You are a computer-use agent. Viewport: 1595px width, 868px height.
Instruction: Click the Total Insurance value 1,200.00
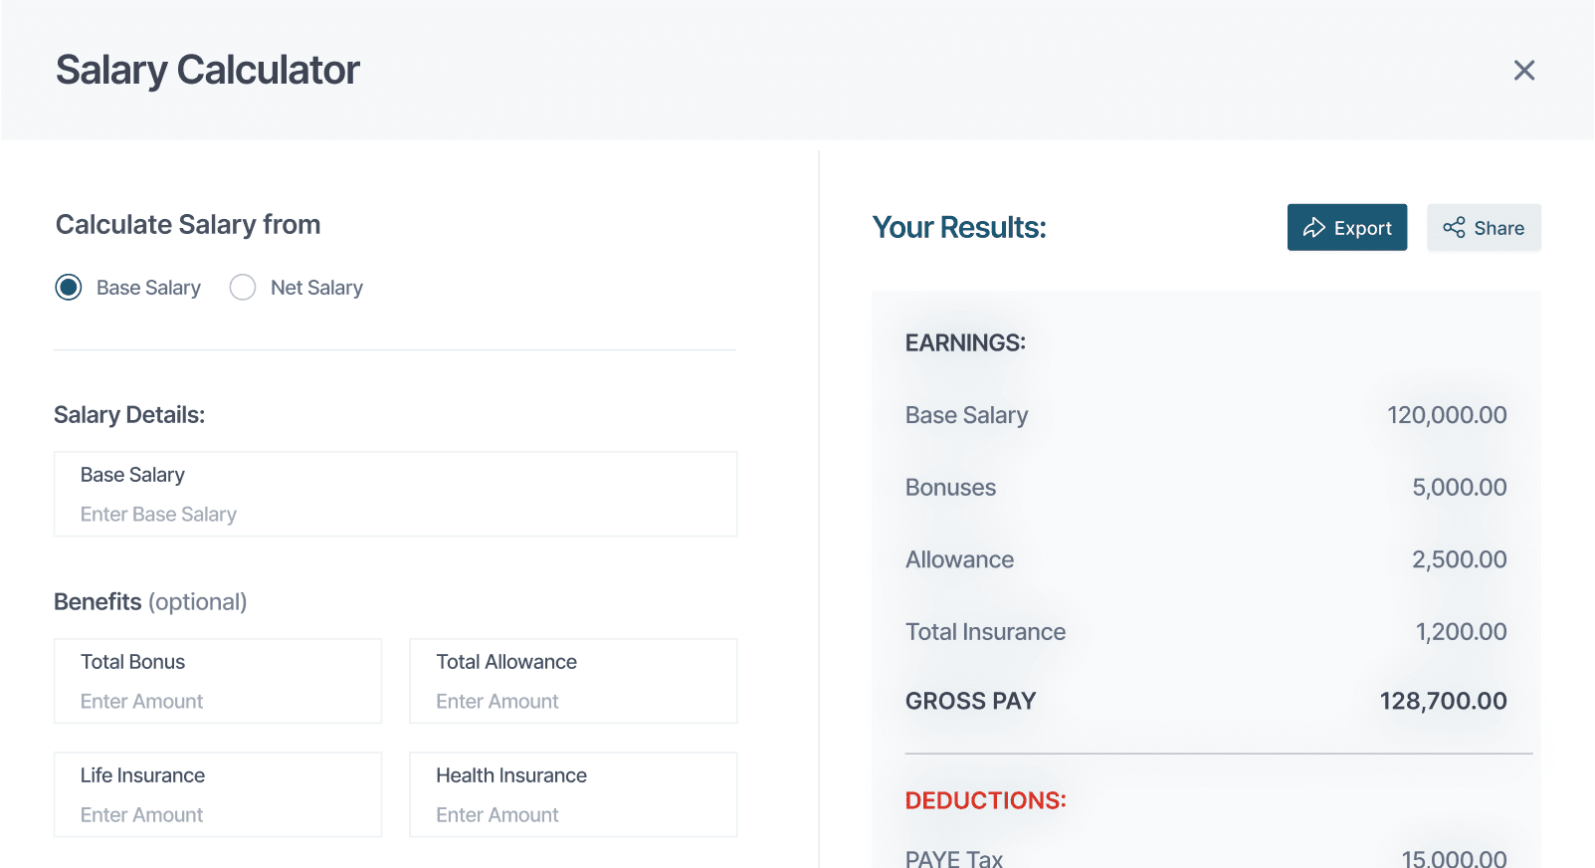pos(1461,632)
